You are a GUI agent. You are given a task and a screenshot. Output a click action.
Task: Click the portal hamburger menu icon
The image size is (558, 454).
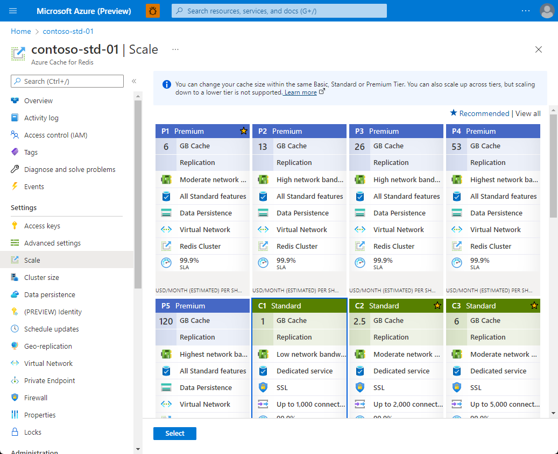point(12,11)
